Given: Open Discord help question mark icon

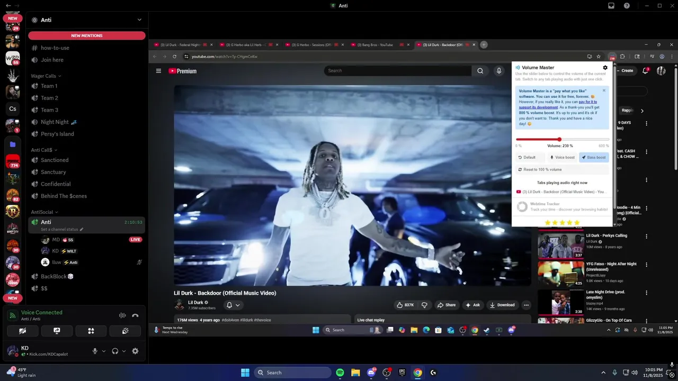Looking at the screenshot, I should [627, 6].
